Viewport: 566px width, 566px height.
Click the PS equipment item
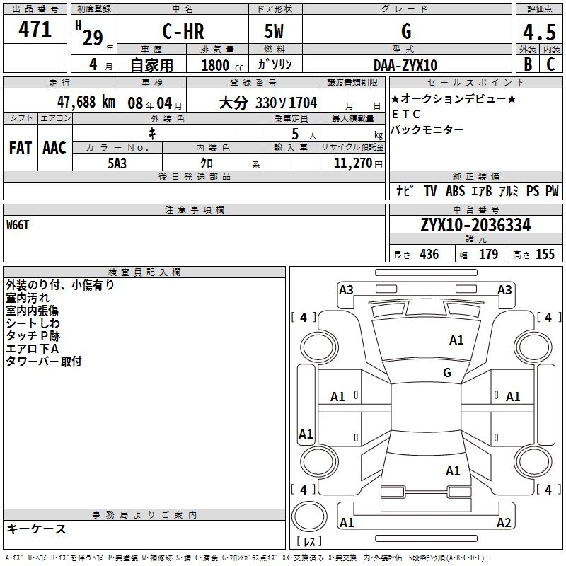(533, 191)
